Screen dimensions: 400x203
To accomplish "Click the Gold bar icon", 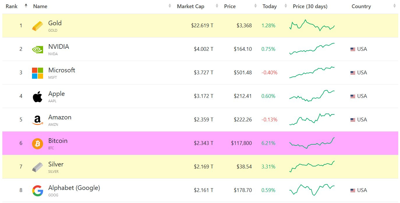I will (x=38, y=26).
